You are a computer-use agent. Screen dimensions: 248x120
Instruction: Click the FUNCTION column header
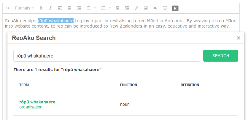[x=128, y=85]
